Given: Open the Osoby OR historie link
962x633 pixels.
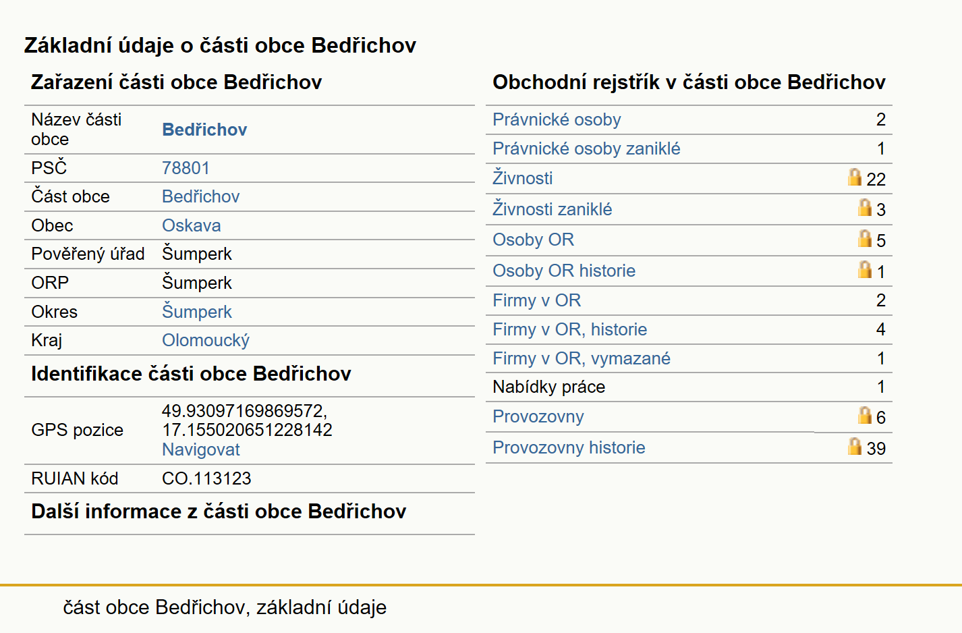Looking at the screenshot, I should tap(564, 271).
